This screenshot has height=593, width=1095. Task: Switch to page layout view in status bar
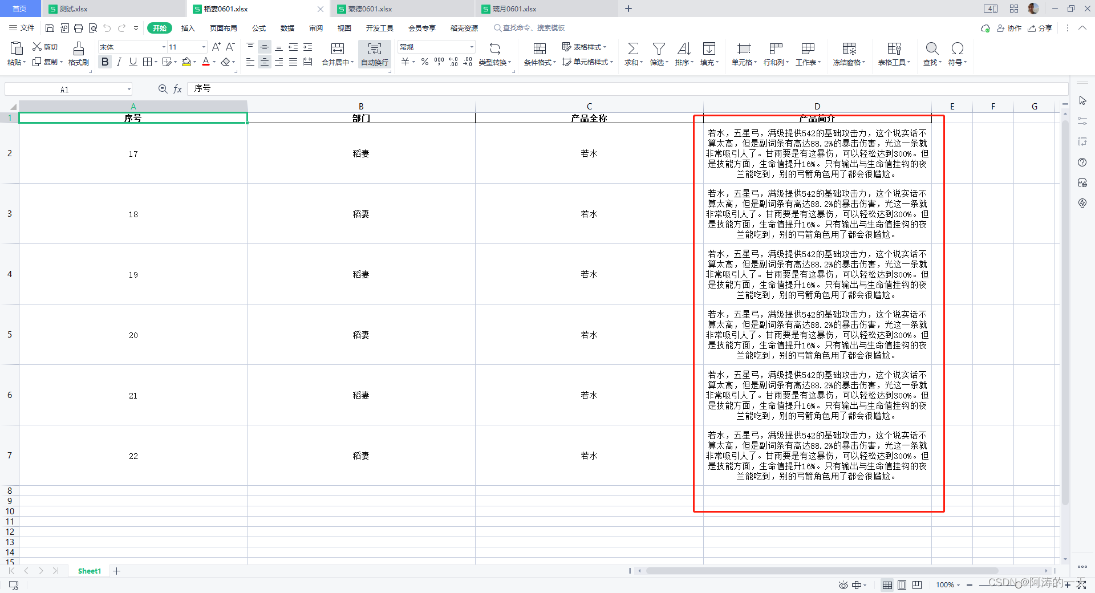tap(902, 585)
